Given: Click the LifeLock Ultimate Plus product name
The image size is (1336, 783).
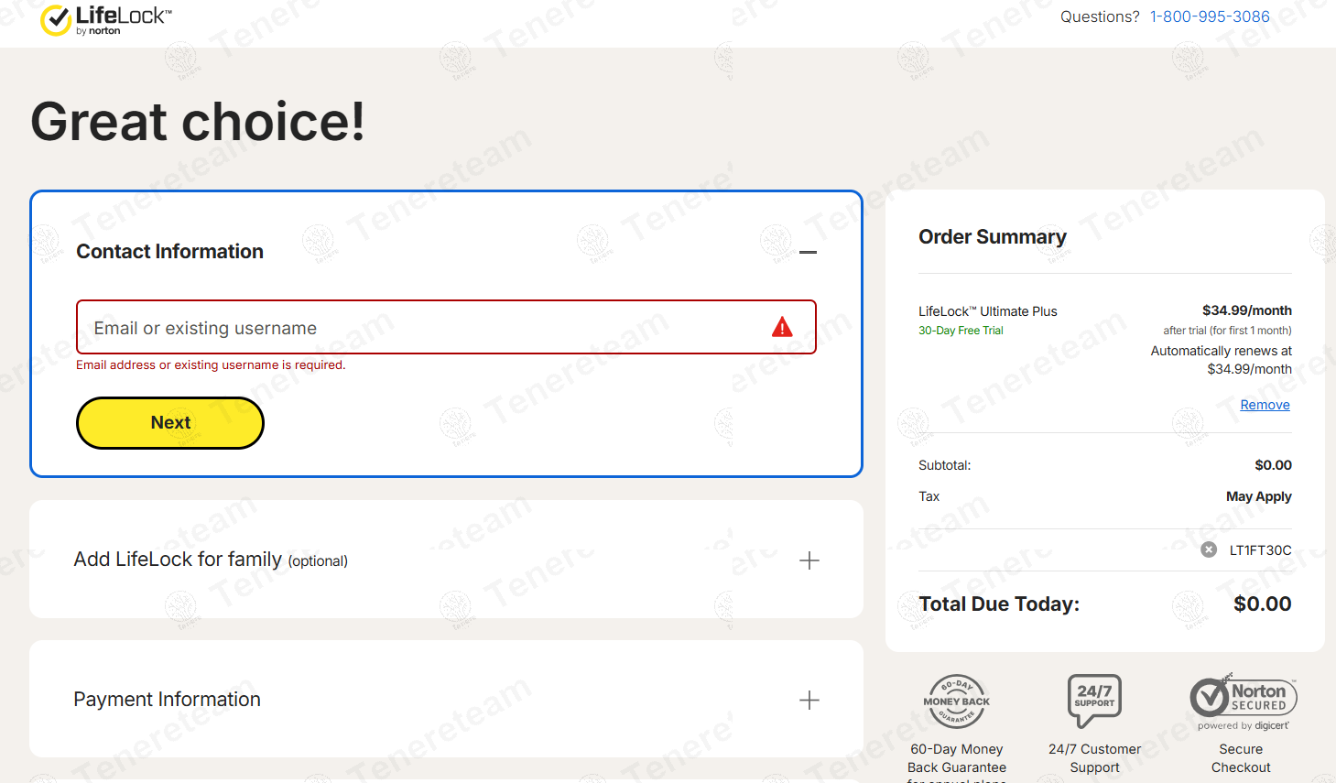Looking at the screenshot, I should pyautogui.click(x=987, y=311).
